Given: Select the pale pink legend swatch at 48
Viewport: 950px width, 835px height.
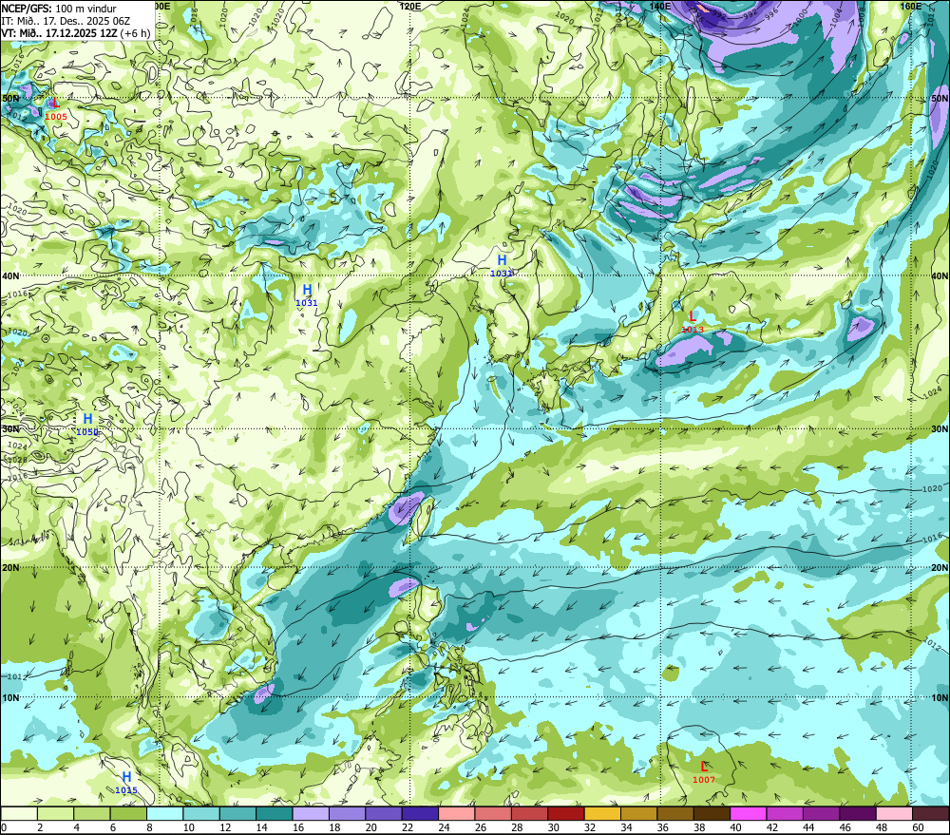Looking at the screenshot, I should point(894,813).
